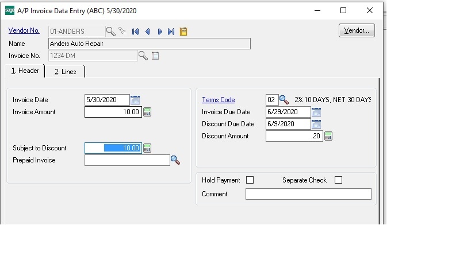Follow the Terms Code link

218,100
